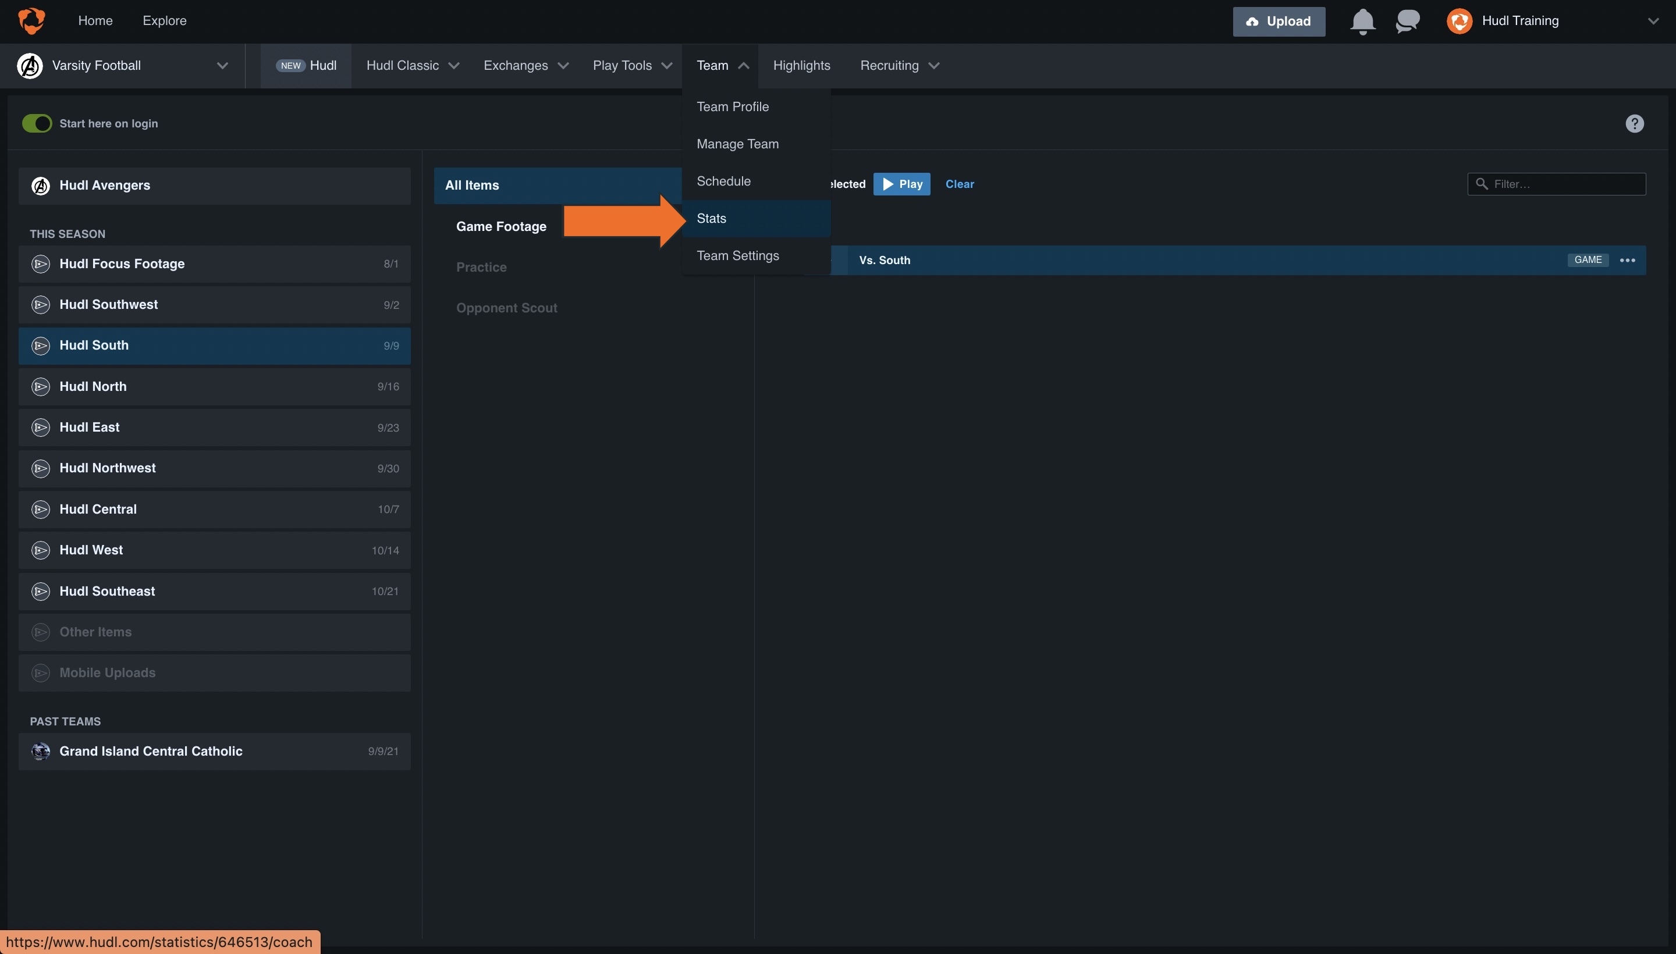Click play icon next to Hudl Central
Image resolution: width=1676 pixels, height=954 pixels.
pos(41,510)
